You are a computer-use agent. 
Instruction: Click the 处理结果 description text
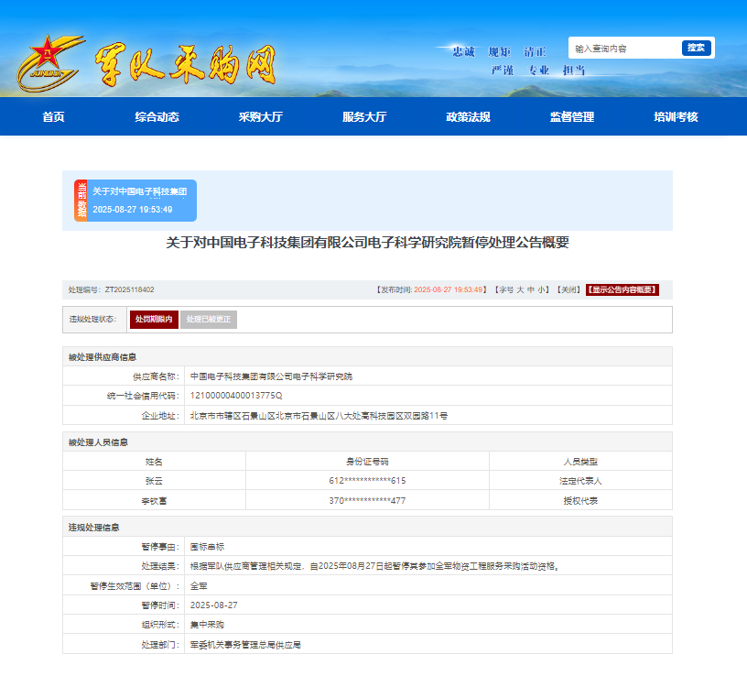click(375, 566)
